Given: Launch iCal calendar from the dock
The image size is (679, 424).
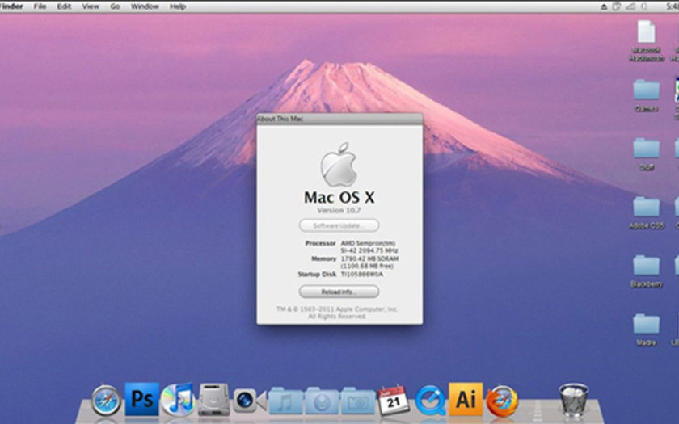Looking at the screenshot, I should pos(394,400).
